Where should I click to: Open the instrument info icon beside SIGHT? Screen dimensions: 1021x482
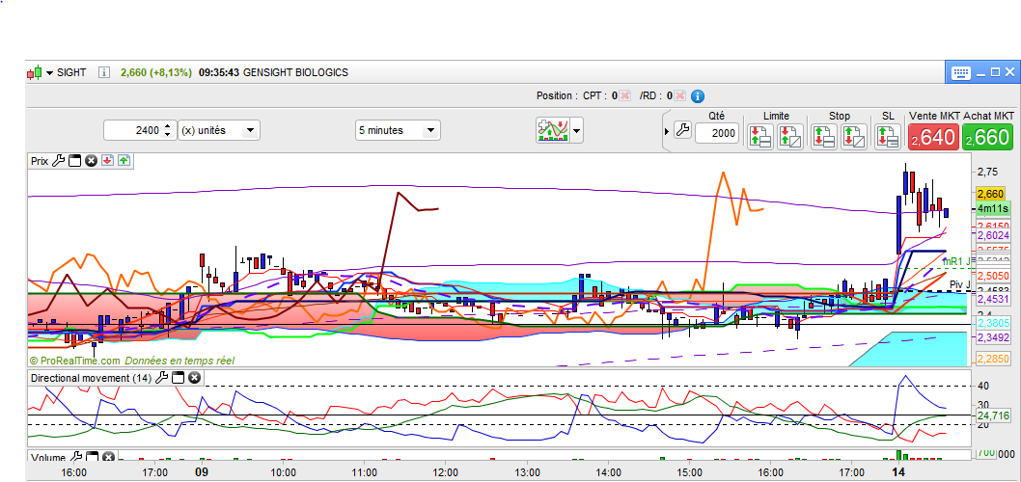coord(104,72)
